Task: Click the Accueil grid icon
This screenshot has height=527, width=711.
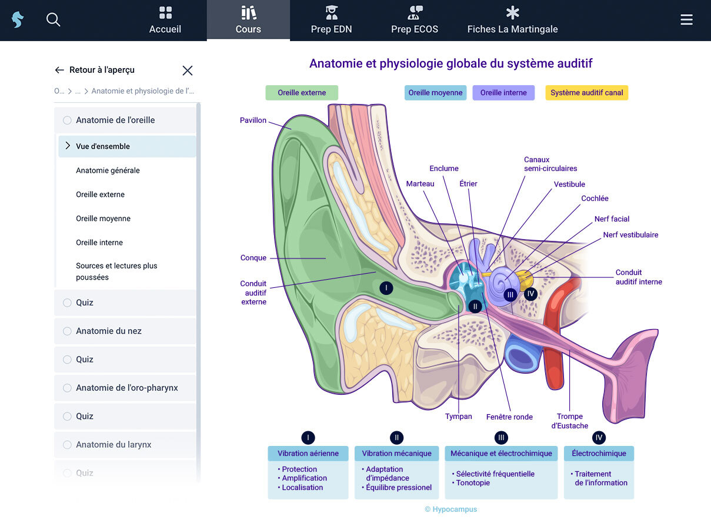Action: coord(165,13)
